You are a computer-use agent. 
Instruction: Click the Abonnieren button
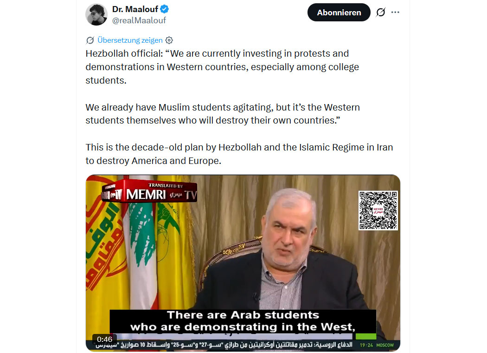(x=339, y=13)
